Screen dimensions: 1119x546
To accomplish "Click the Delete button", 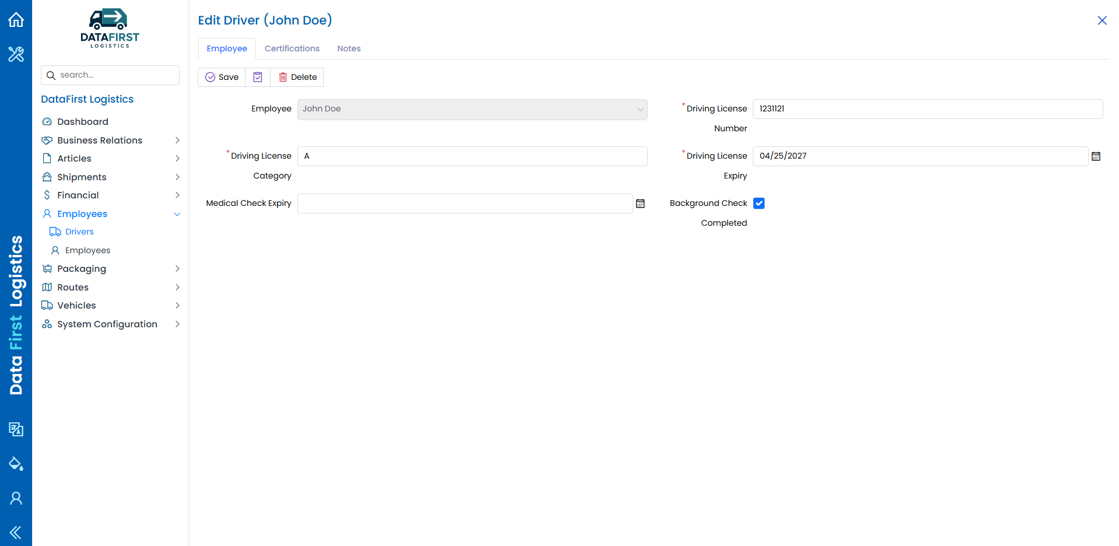I will click(297, 77).
